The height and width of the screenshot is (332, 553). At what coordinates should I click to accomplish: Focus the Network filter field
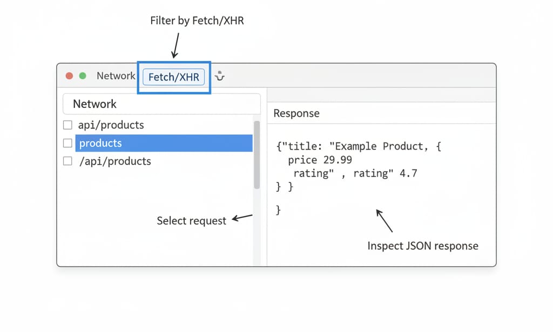point(161,104)
